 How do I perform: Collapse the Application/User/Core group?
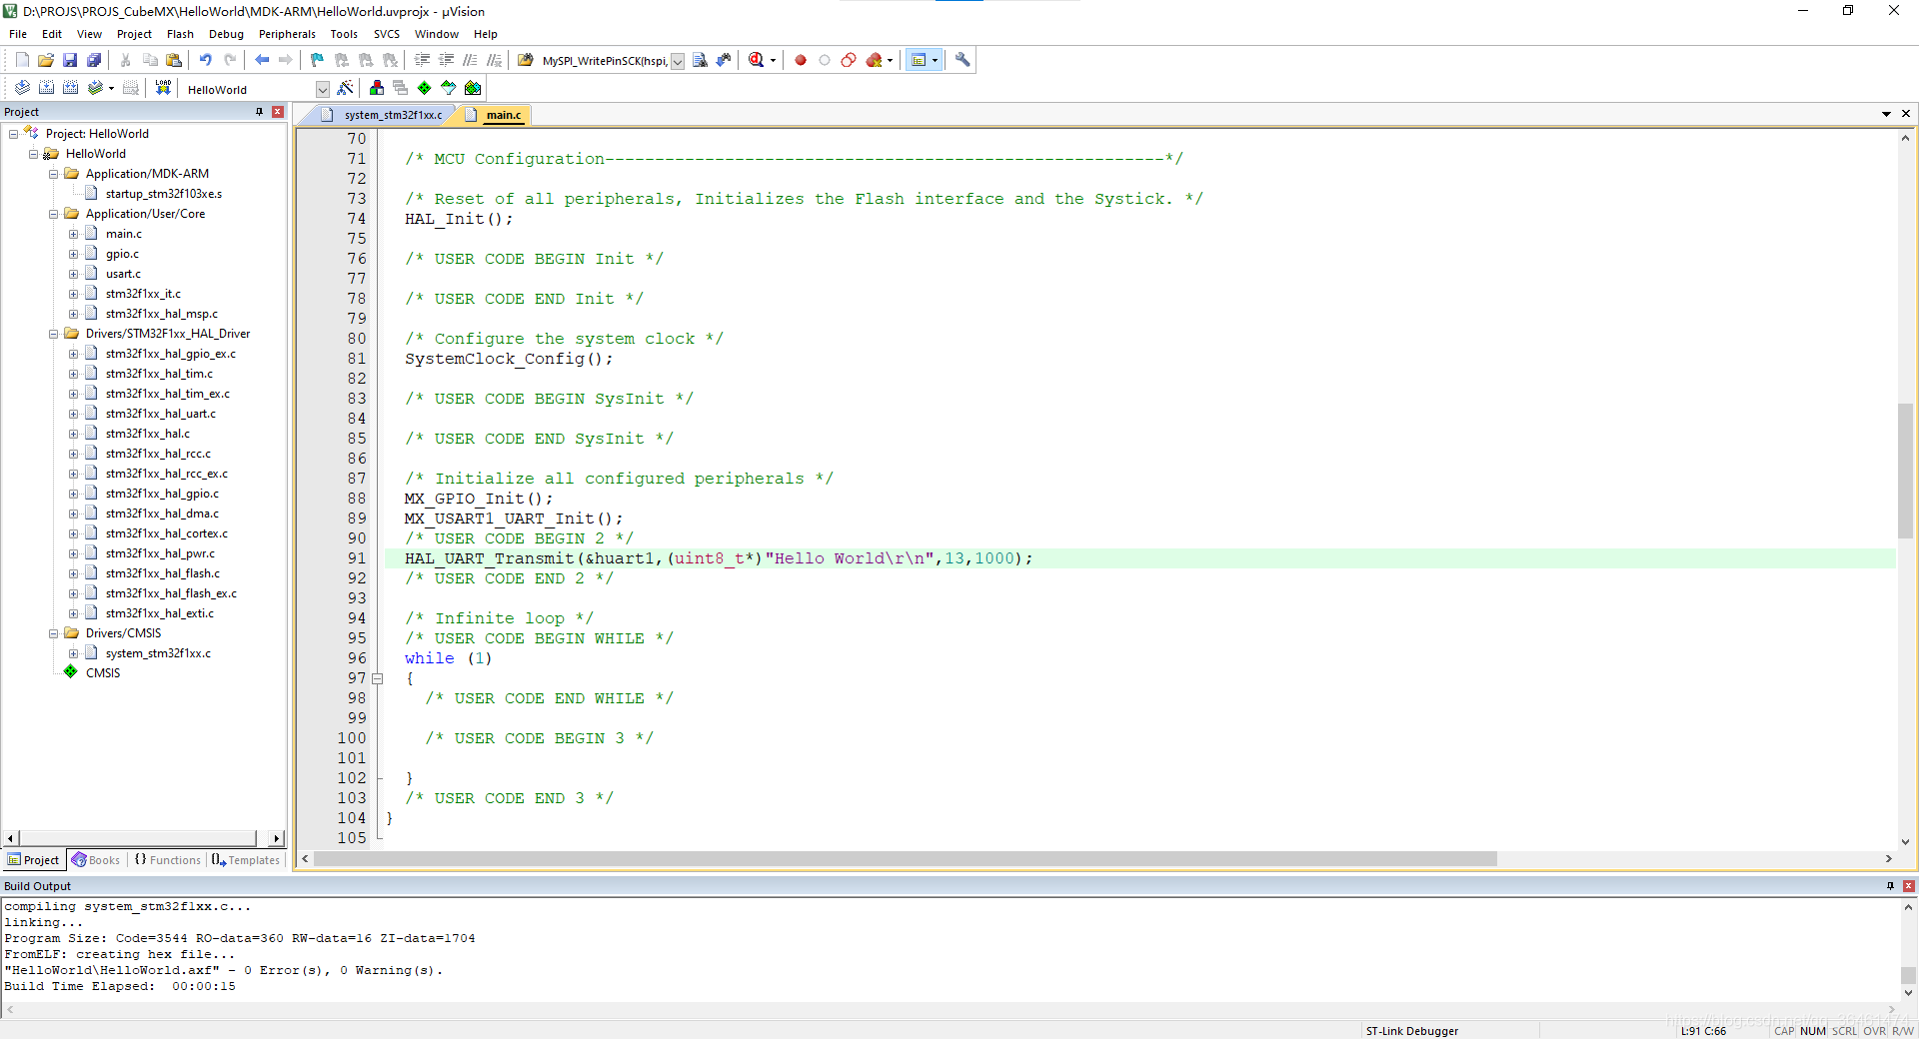54,214
